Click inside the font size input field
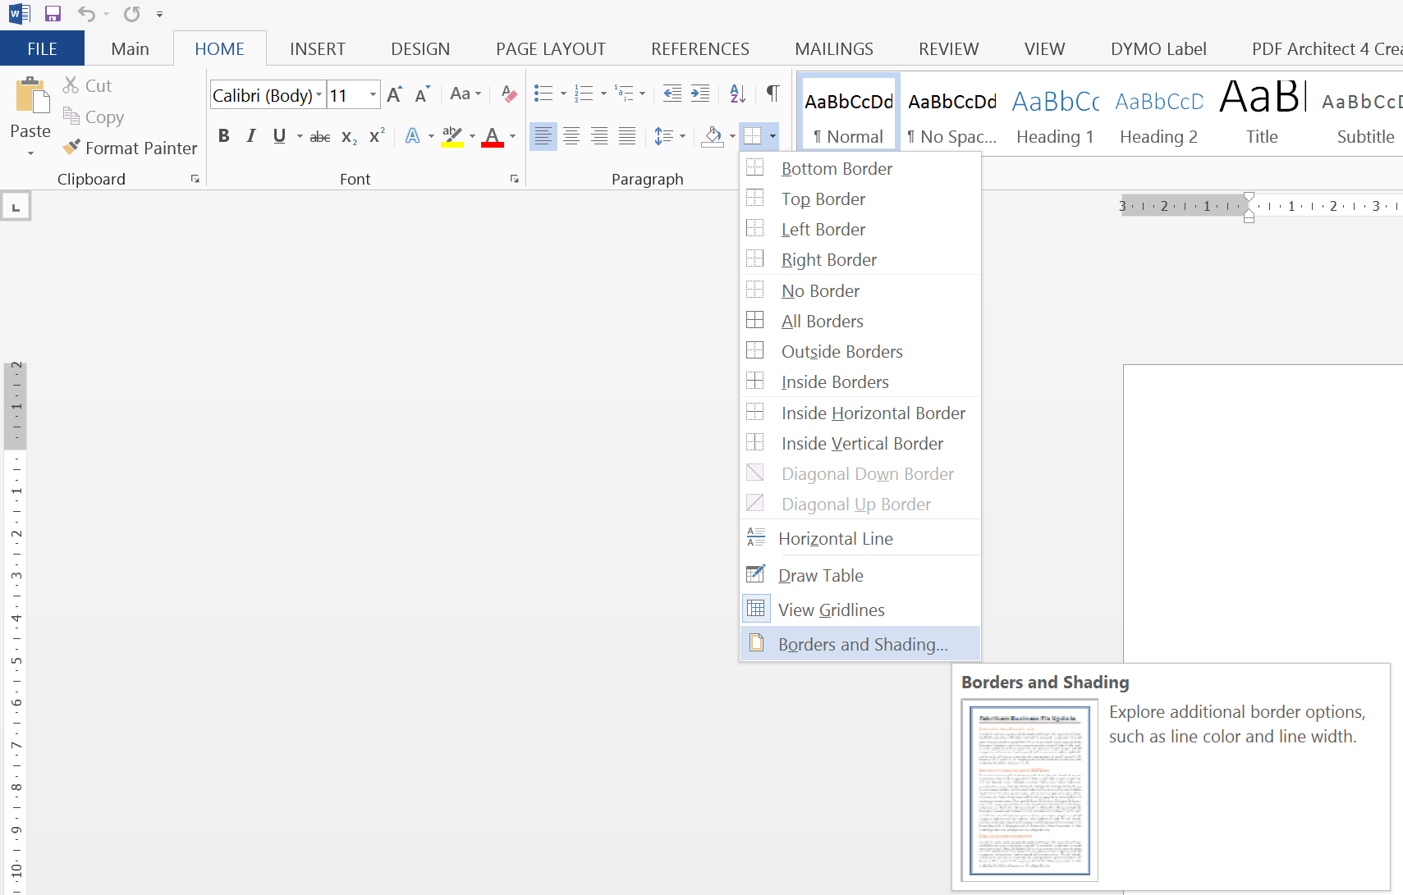 click(x=346, y=95)
